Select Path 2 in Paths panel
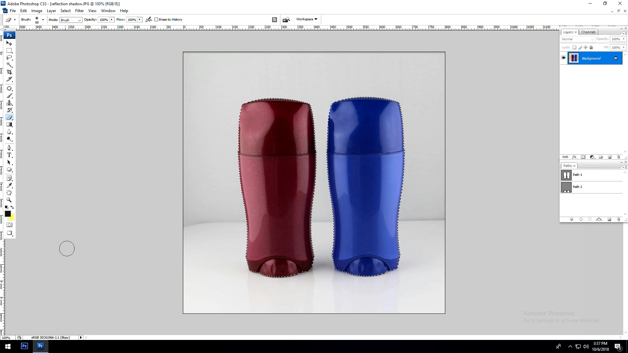 click(x=591, y=187)
